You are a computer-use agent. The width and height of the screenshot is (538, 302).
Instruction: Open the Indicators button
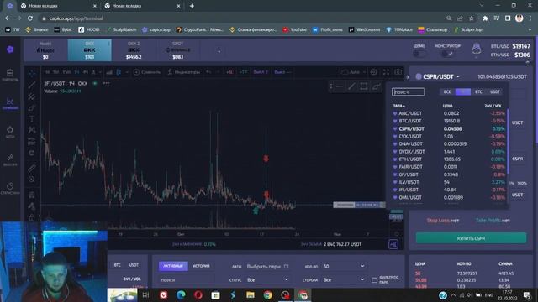(x=183, y=72)
